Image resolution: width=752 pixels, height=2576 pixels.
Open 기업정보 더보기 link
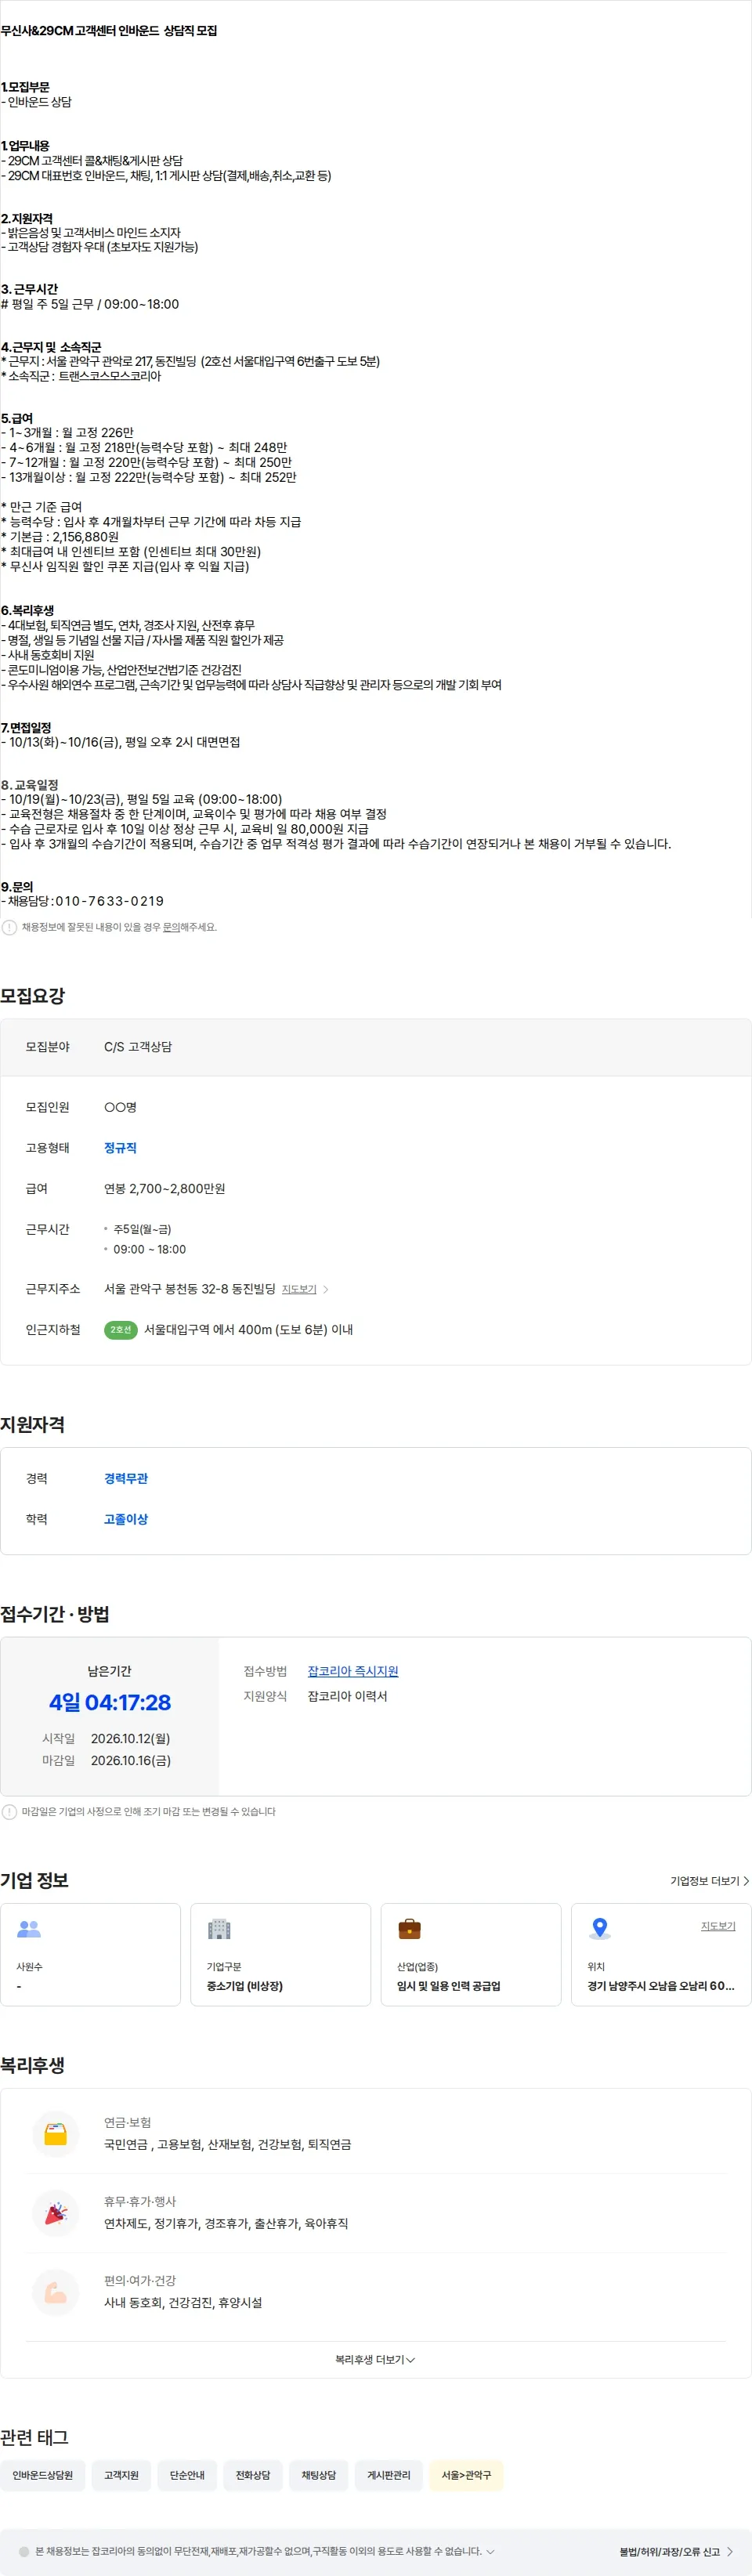pos(709,1881)
